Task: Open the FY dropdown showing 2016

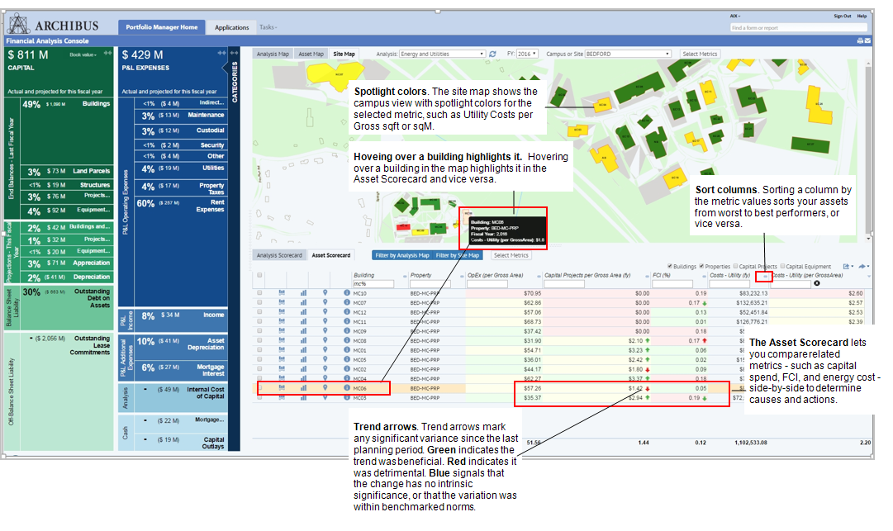Action: coord(527,54)
